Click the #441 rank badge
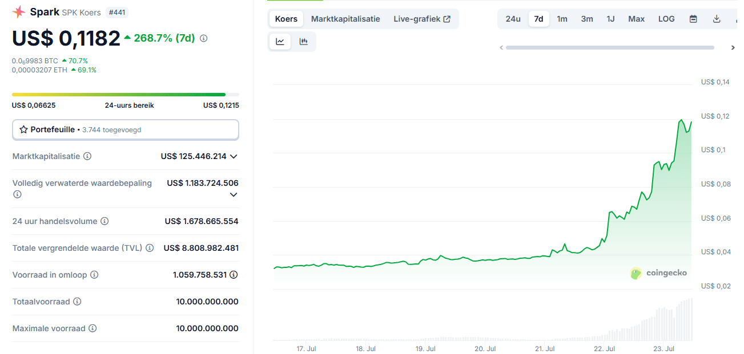This screenshot has height=354, width=744. point(118,12)
